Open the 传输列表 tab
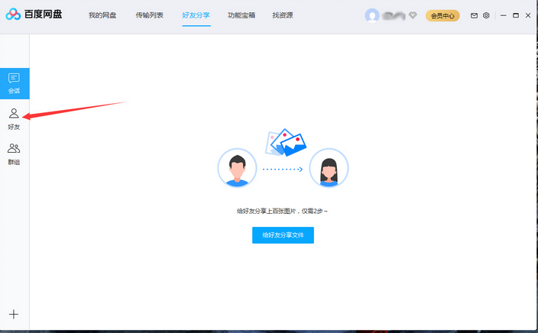 pos(149,15)
